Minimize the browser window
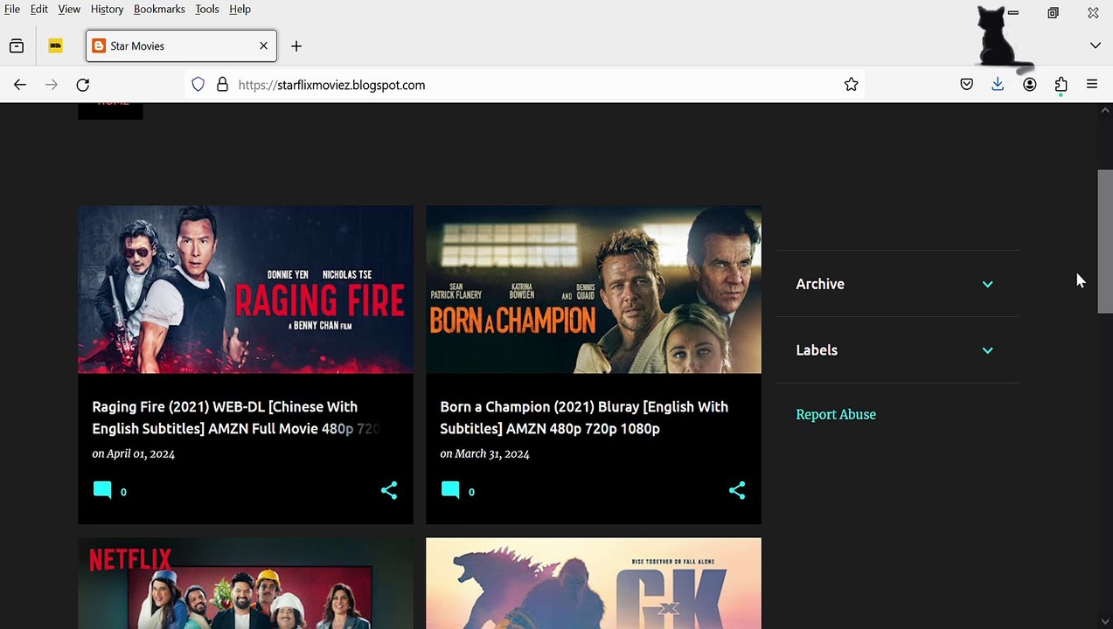The width and height of the screenshot is (1113, 629). [1013, 12]
